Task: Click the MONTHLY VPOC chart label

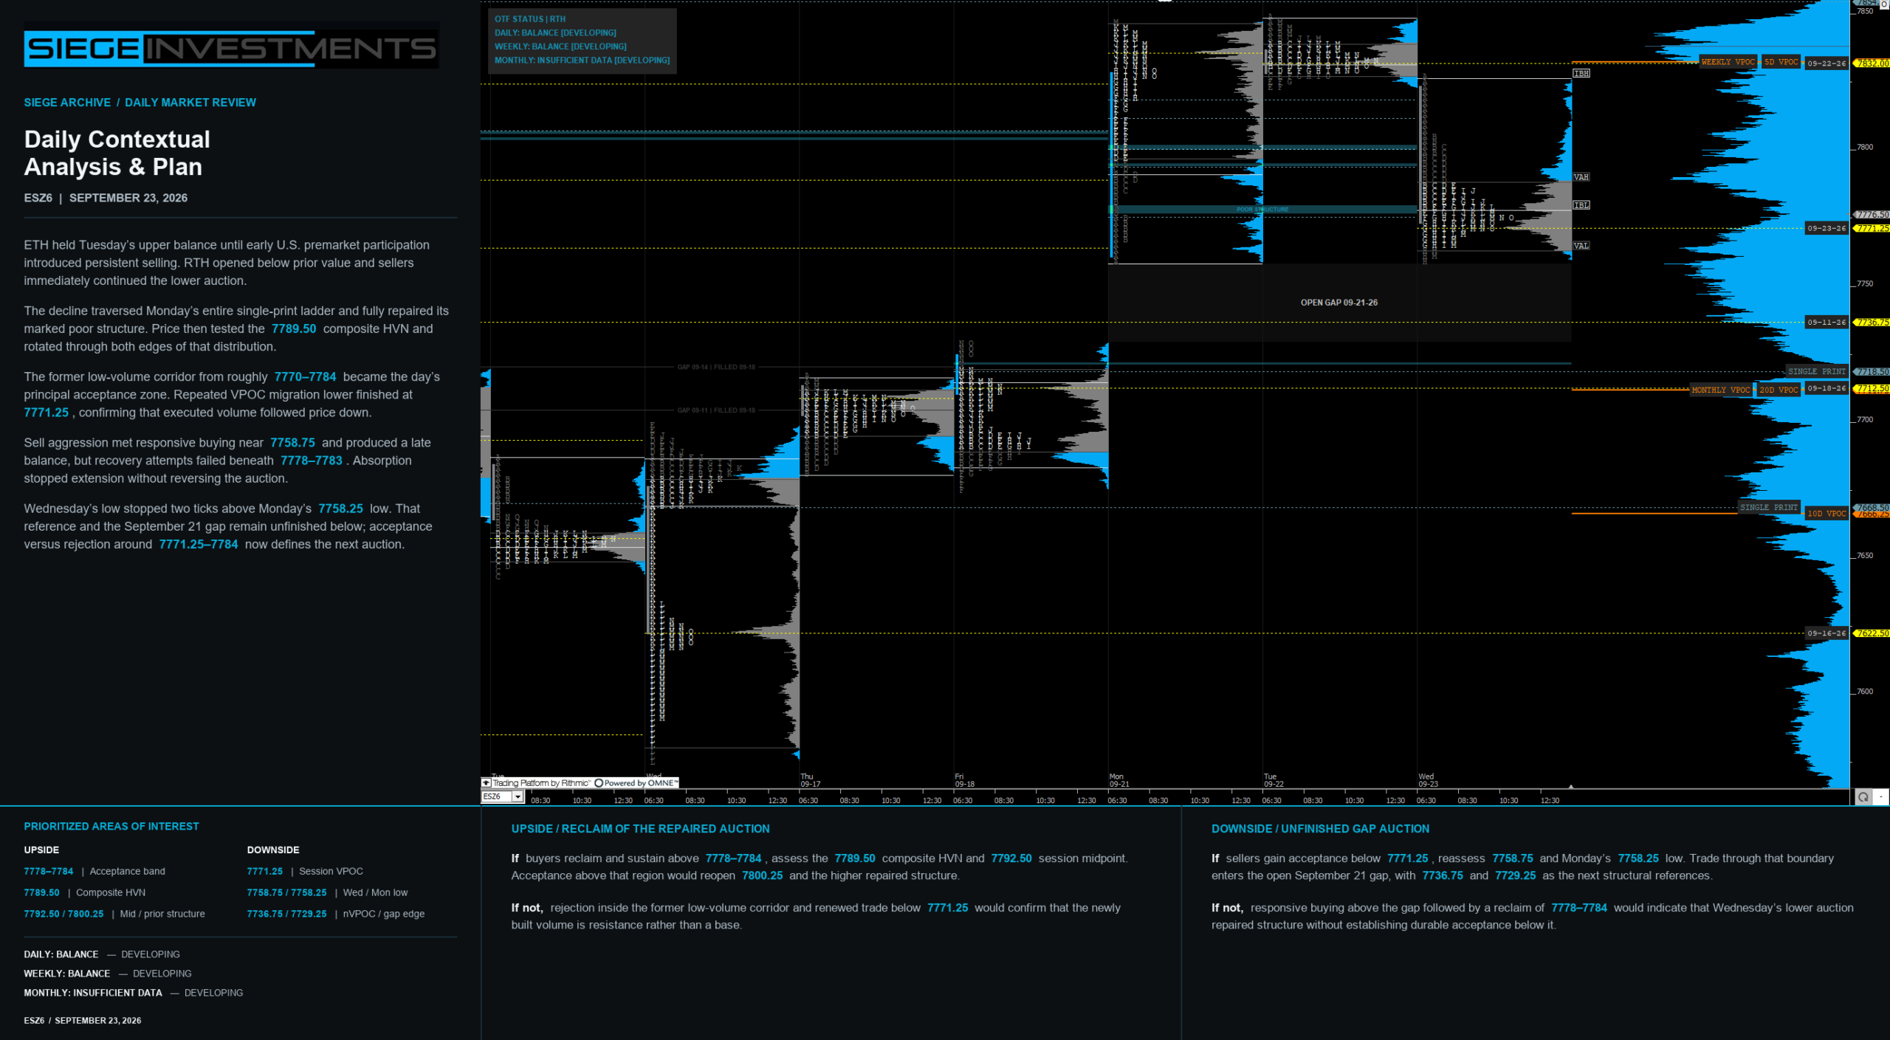Action: pyautogui.click(x=1720, y=390)
